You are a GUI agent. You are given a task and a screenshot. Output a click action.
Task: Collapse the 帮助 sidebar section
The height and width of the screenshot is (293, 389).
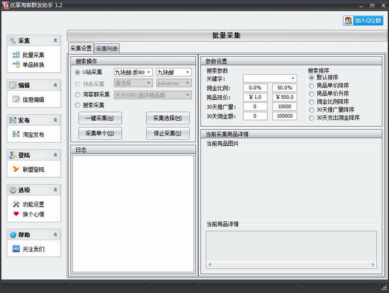55,234
